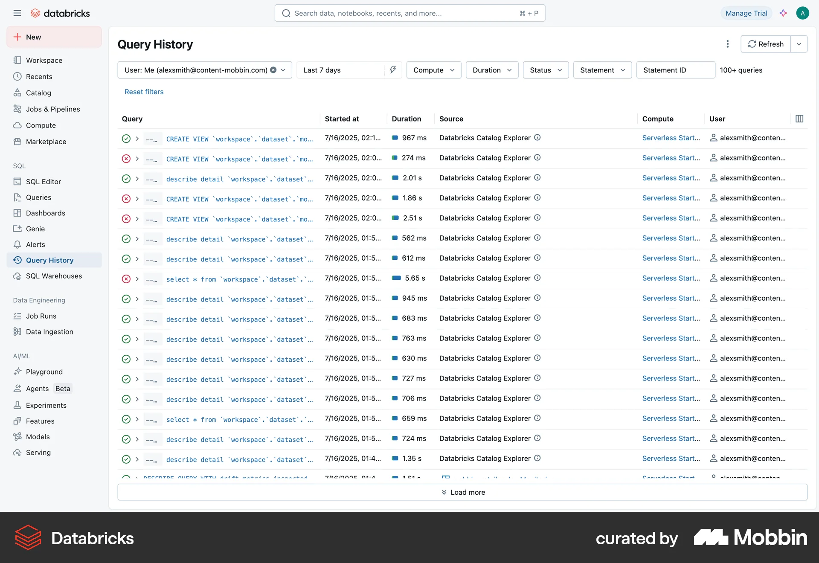
Task: Click the user avatar in top right
Action: (803, 13)
